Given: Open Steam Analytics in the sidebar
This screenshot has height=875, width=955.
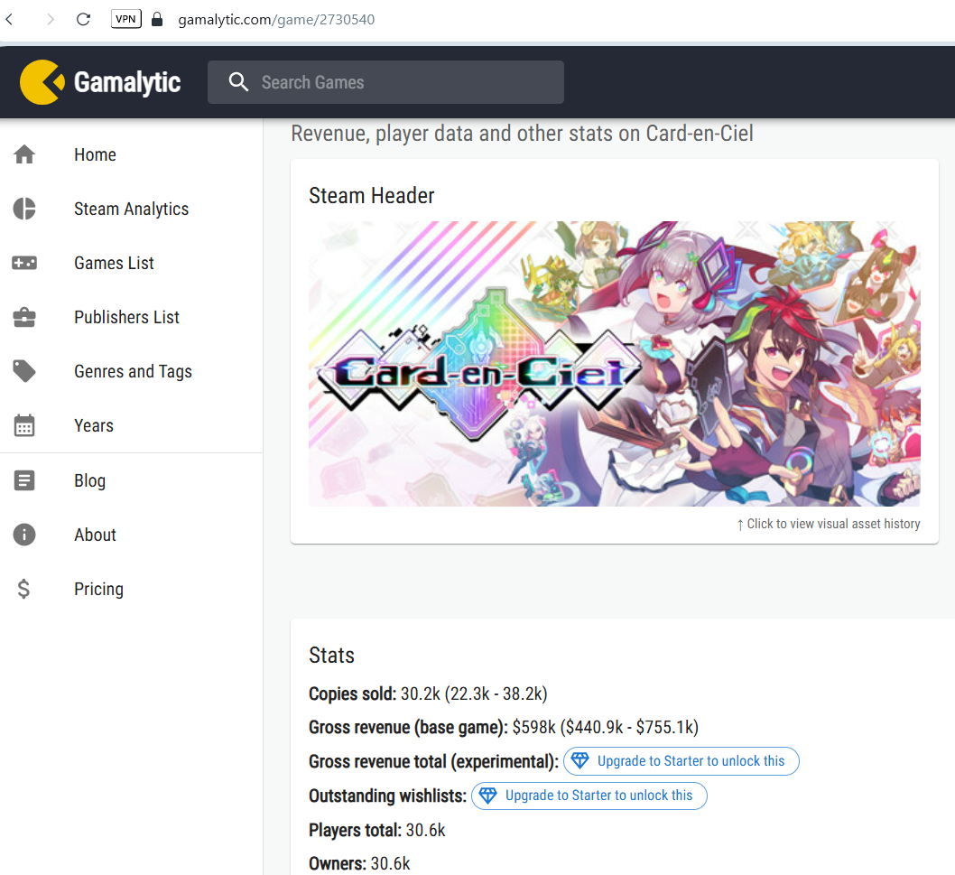Looking at the screenshot, I should (x=132, y=209).
